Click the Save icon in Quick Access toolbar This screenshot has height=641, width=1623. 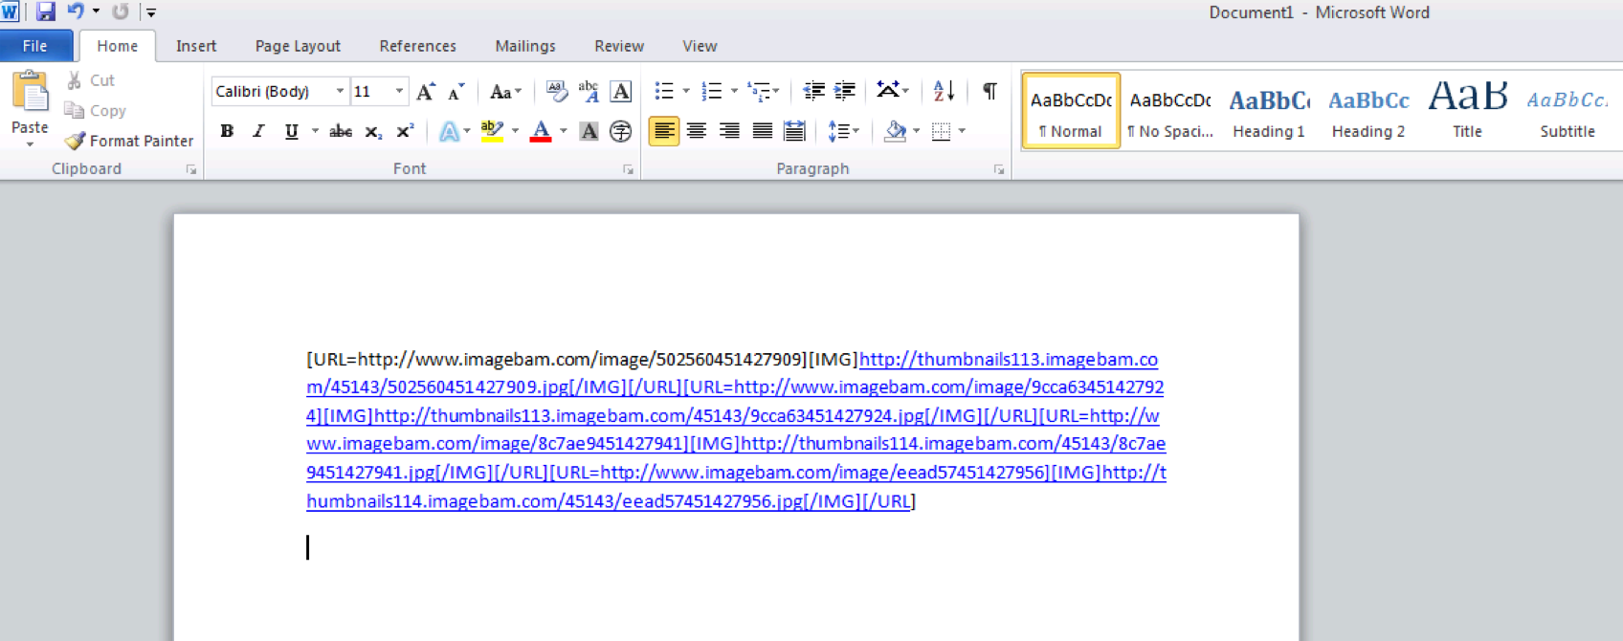pyautogui.click(x=45, y=11)
